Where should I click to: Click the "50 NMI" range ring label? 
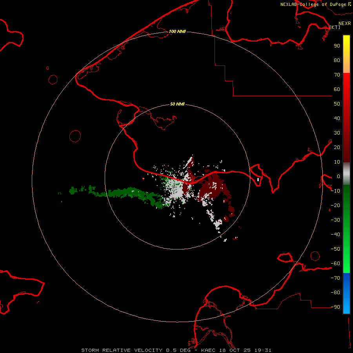pyautogui.click(x=177, y=104)
